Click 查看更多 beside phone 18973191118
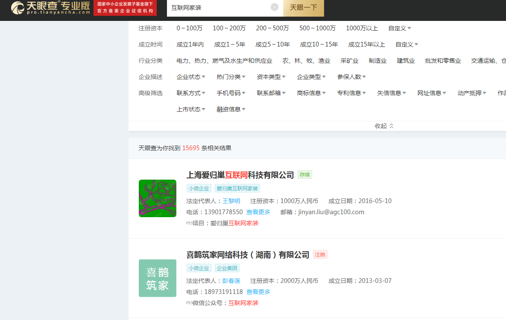 (x=258, y=292)
